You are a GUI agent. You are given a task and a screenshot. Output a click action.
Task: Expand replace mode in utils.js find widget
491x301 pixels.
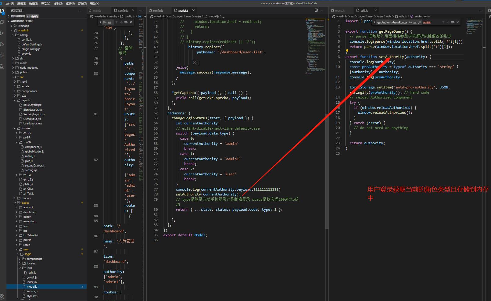(x=375, y=22)
